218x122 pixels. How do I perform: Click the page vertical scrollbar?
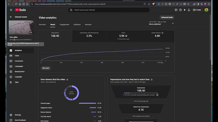coord(210,38)
